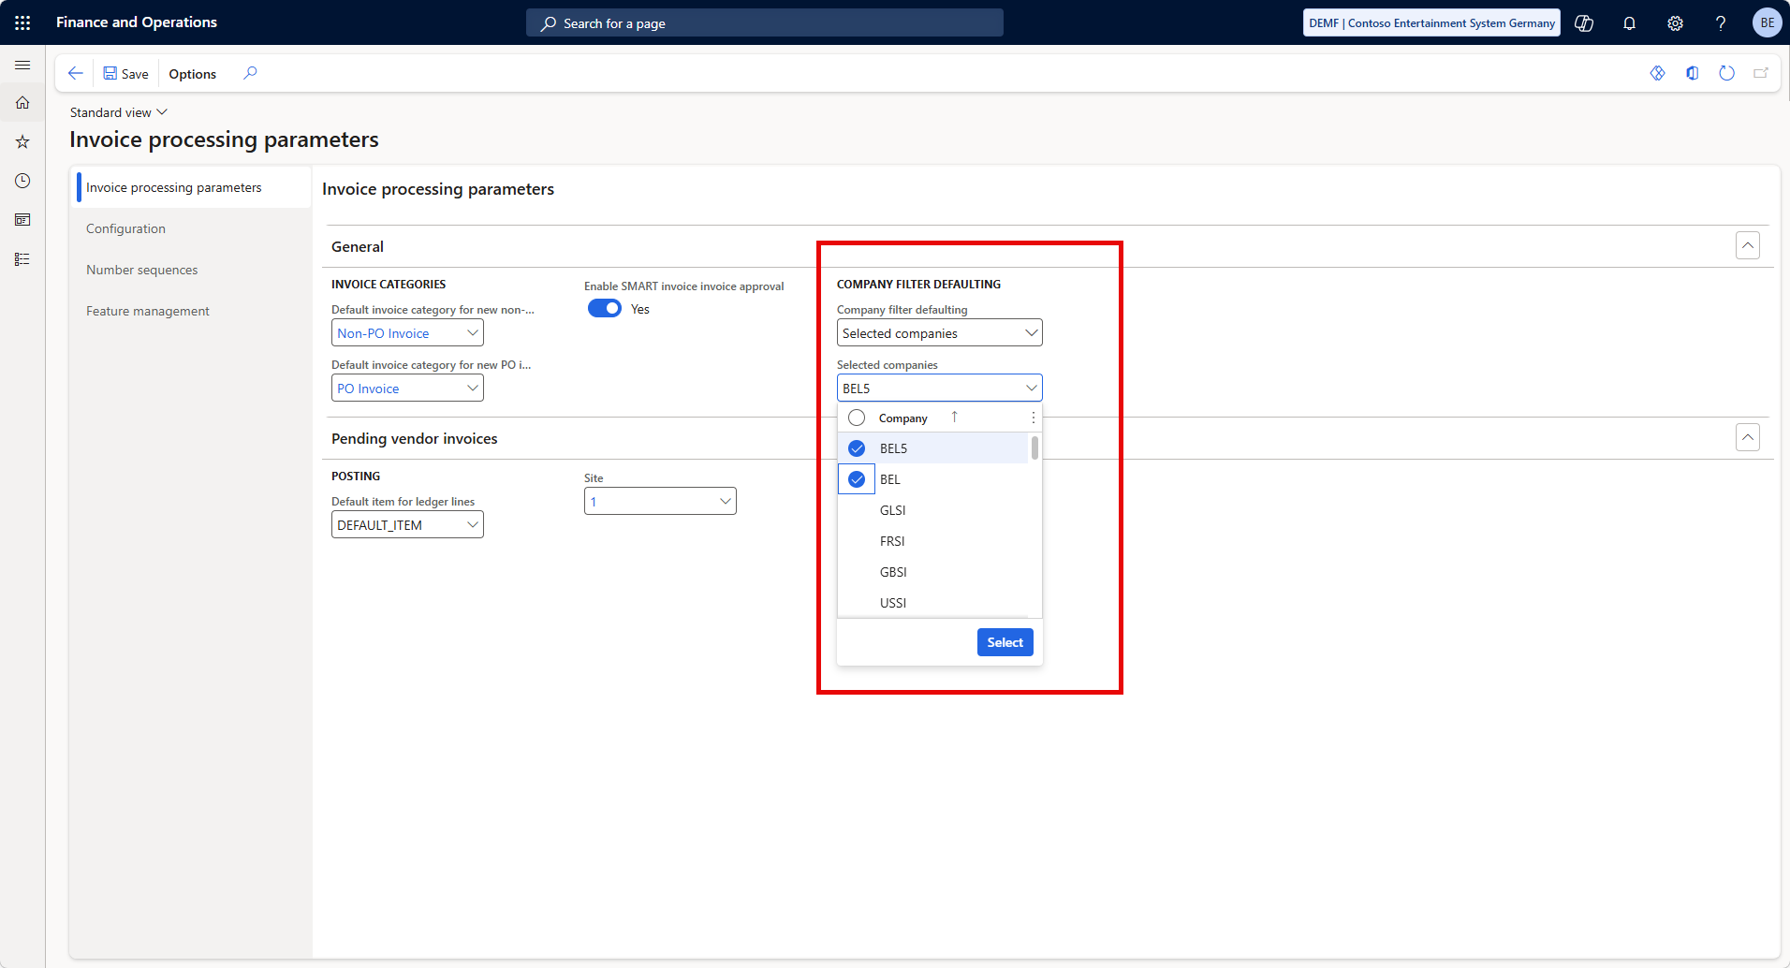
Task: Click the DEMF company picker
Action: tap(1431, 23)
